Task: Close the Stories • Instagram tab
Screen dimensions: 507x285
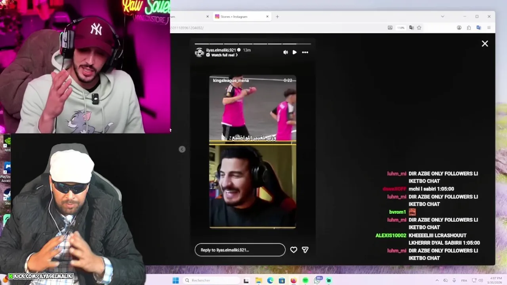Action: [x=267, y=17]
